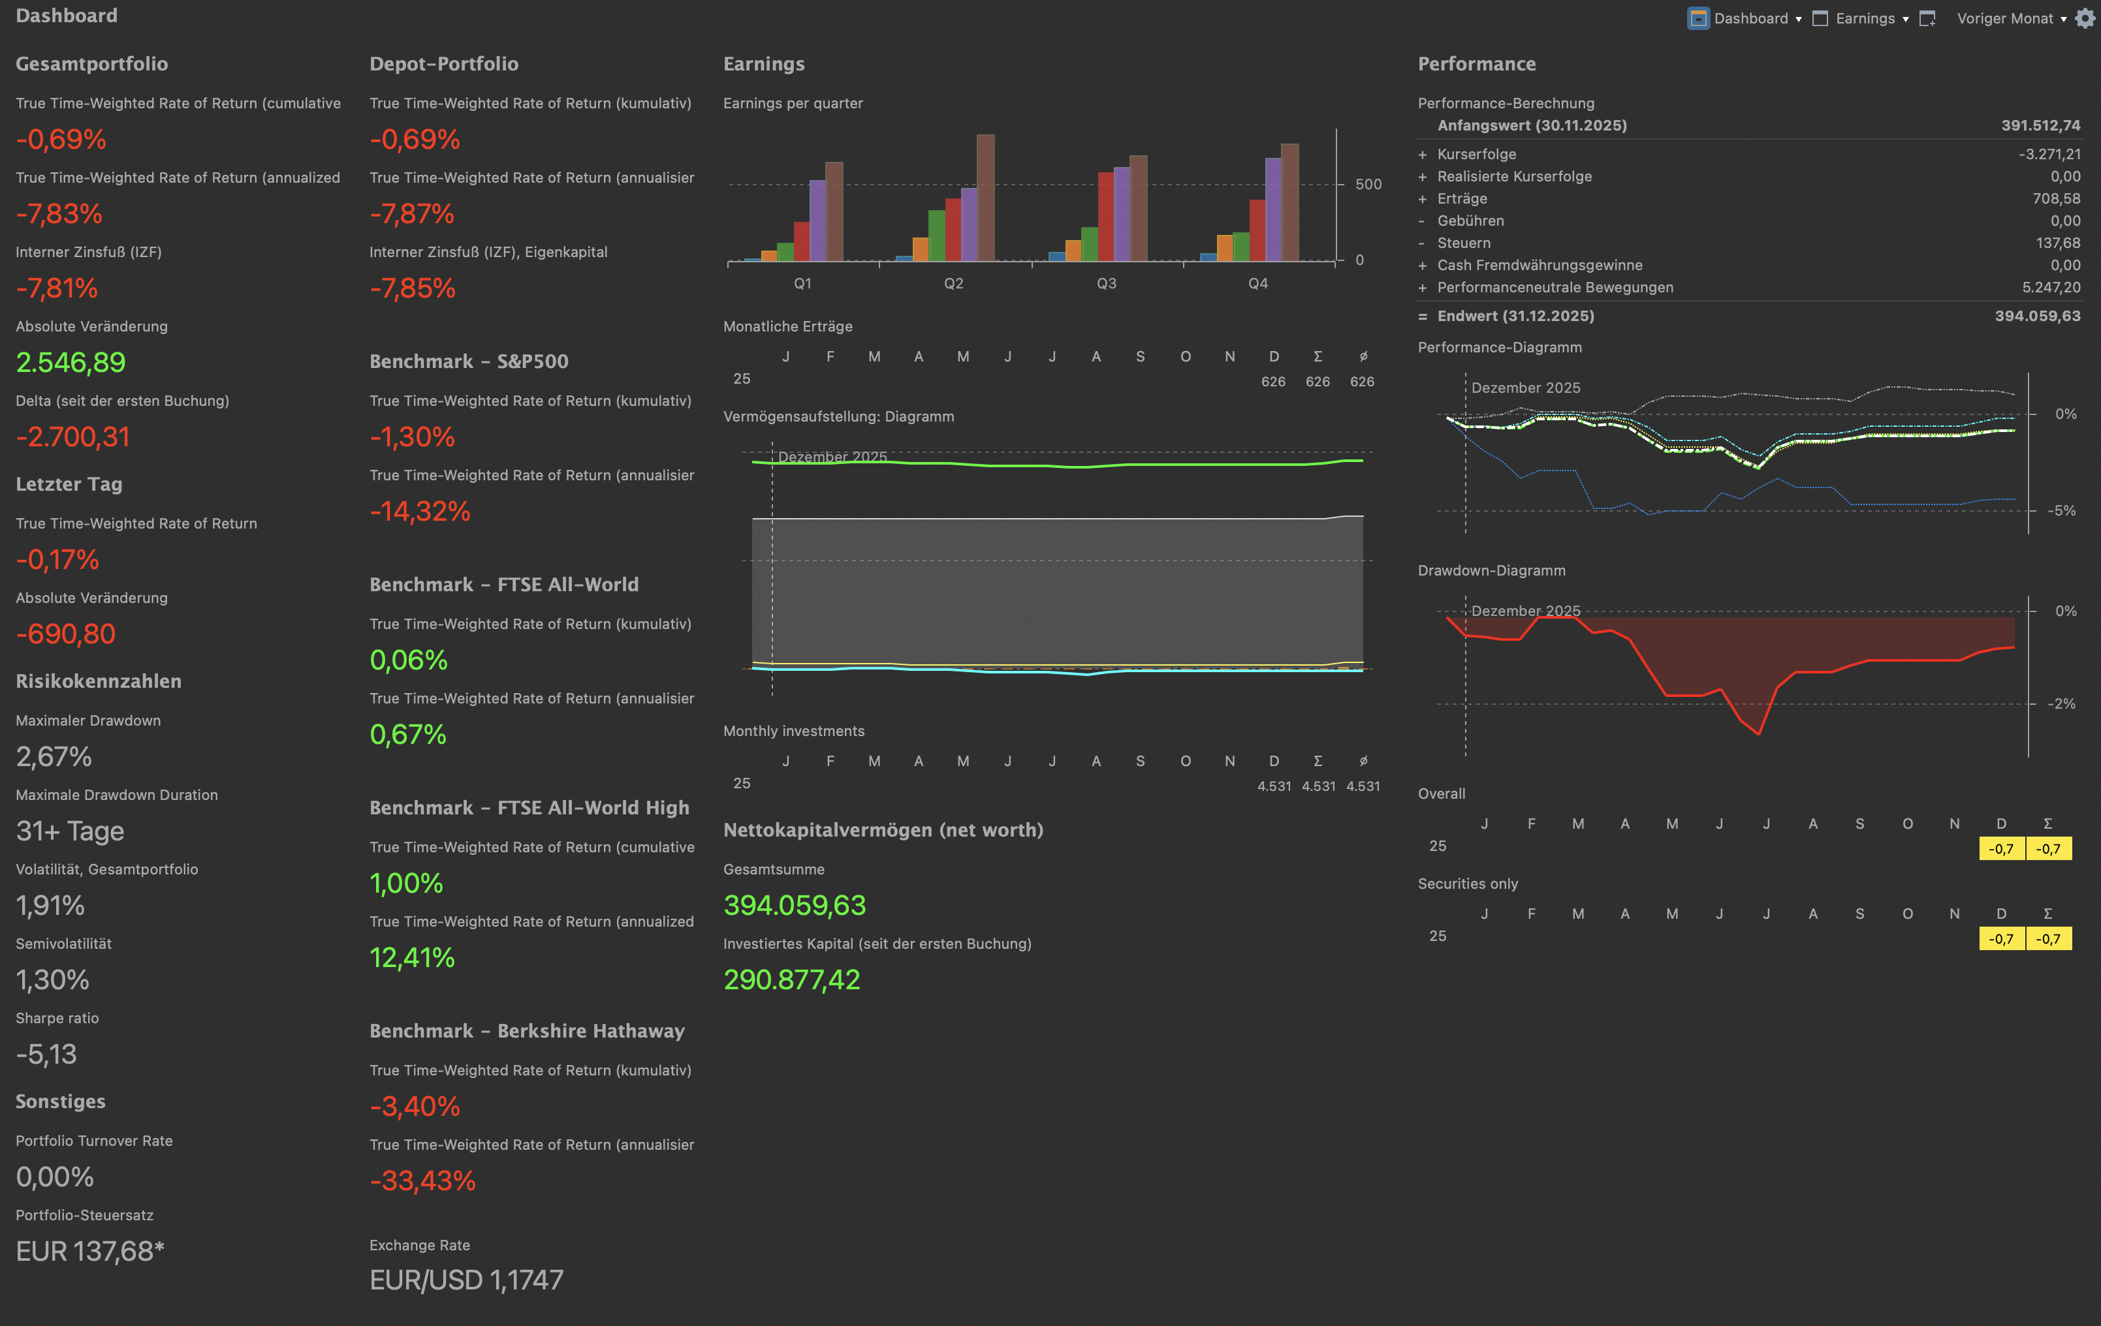
Task: Click the Kursgewinne row in Performance-Berechnung
Action: click(x=1476, y=154)
